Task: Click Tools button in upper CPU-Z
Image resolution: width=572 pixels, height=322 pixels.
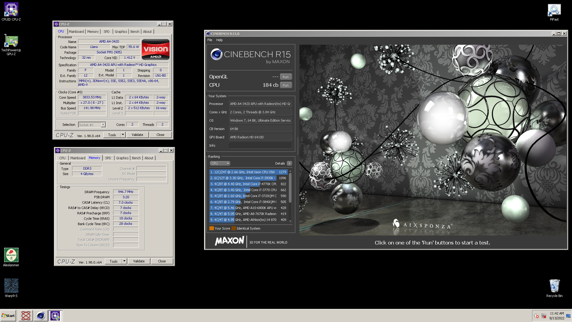Action: pyautogui.click(x=112, y=135)
